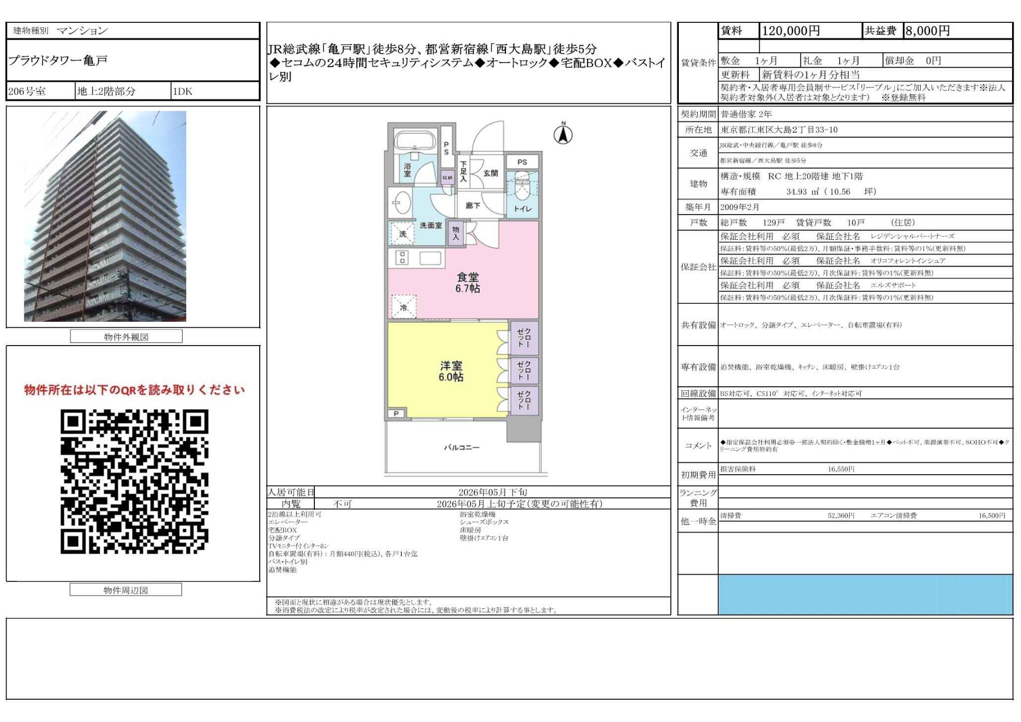Click the 更新料 renewal fee value
This screenshot has height=722, width=1021.
click(x=811, y=75)
